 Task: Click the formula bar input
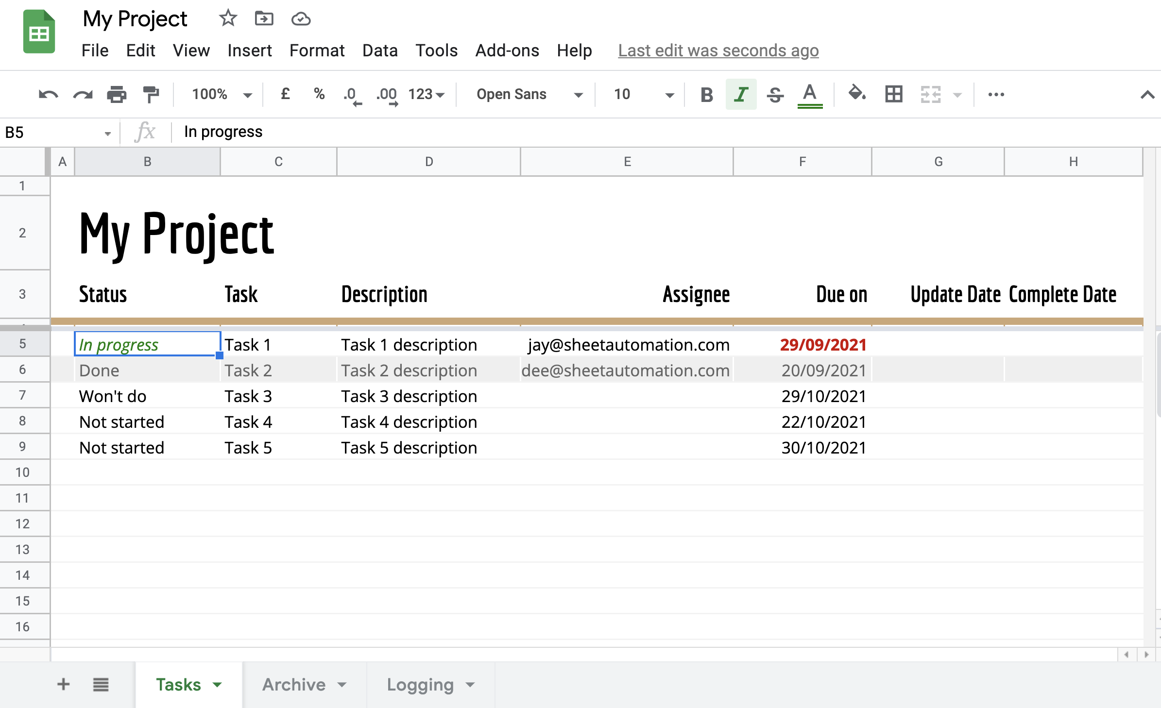point(666,132)
